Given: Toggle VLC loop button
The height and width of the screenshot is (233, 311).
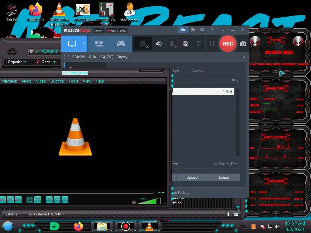Looking at the screenshot, I should tap(57, 200).
